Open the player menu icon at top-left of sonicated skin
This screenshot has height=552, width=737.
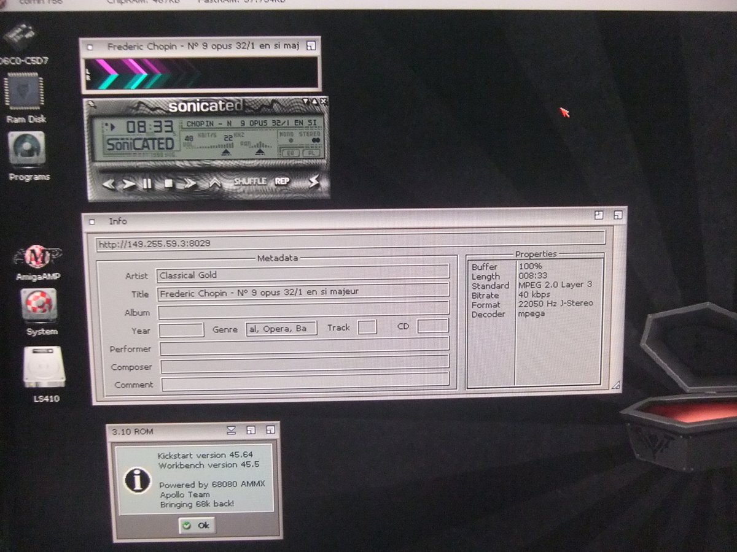tap(91, 105)
